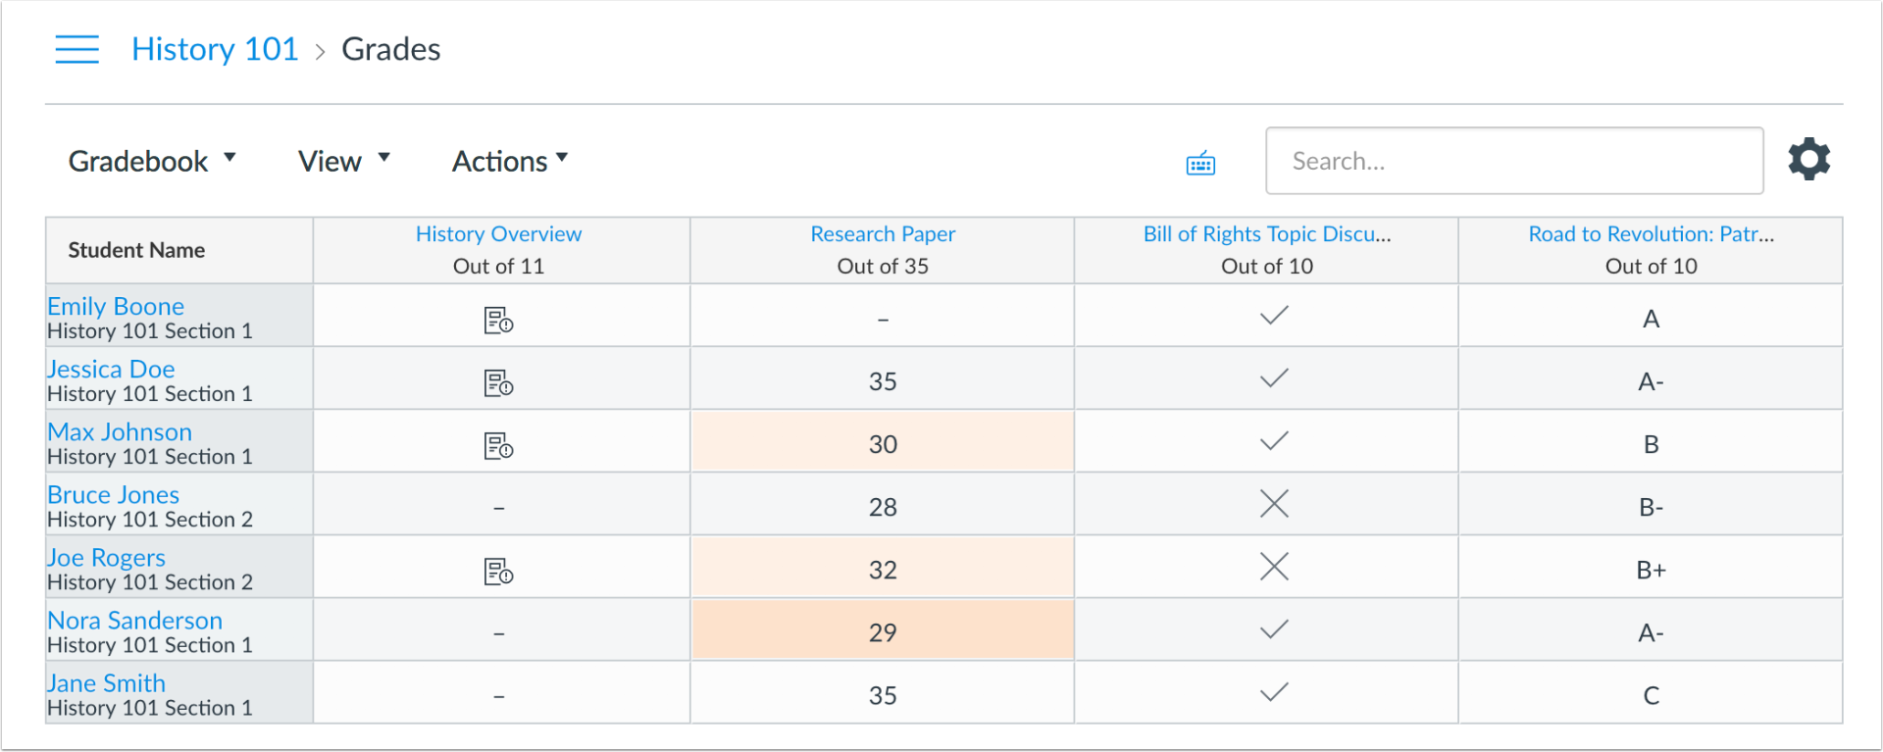Click the Search input field
Viewport: 1883px width, 752px height.
(1513, 161)
